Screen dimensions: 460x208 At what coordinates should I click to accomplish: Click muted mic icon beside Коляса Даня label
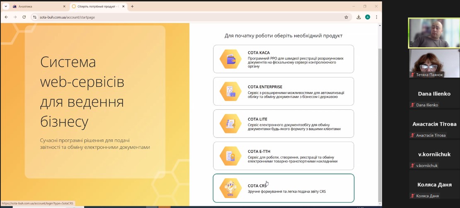412,196
